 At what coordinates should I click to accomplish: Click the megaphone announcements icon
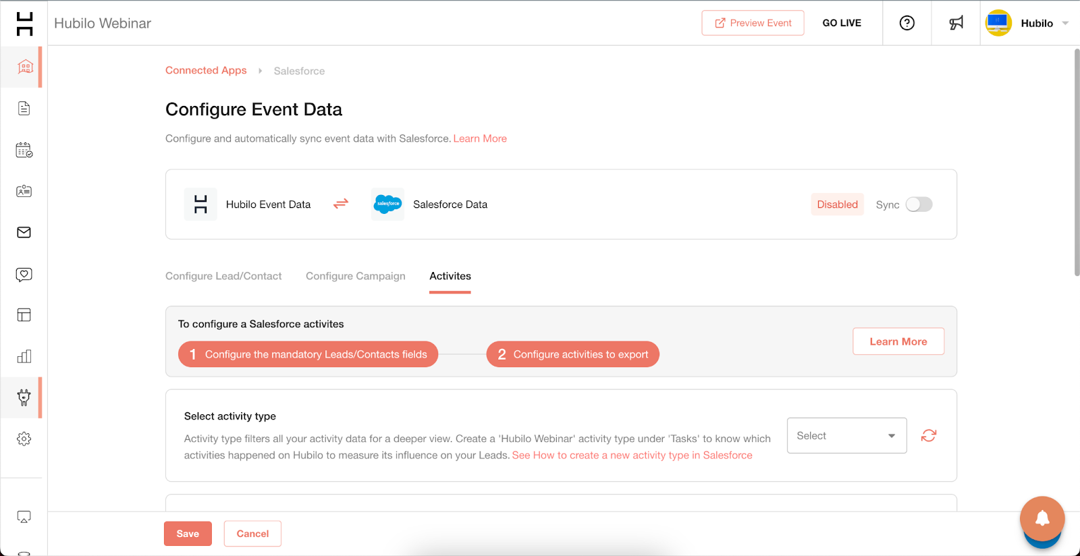point(956,23)
